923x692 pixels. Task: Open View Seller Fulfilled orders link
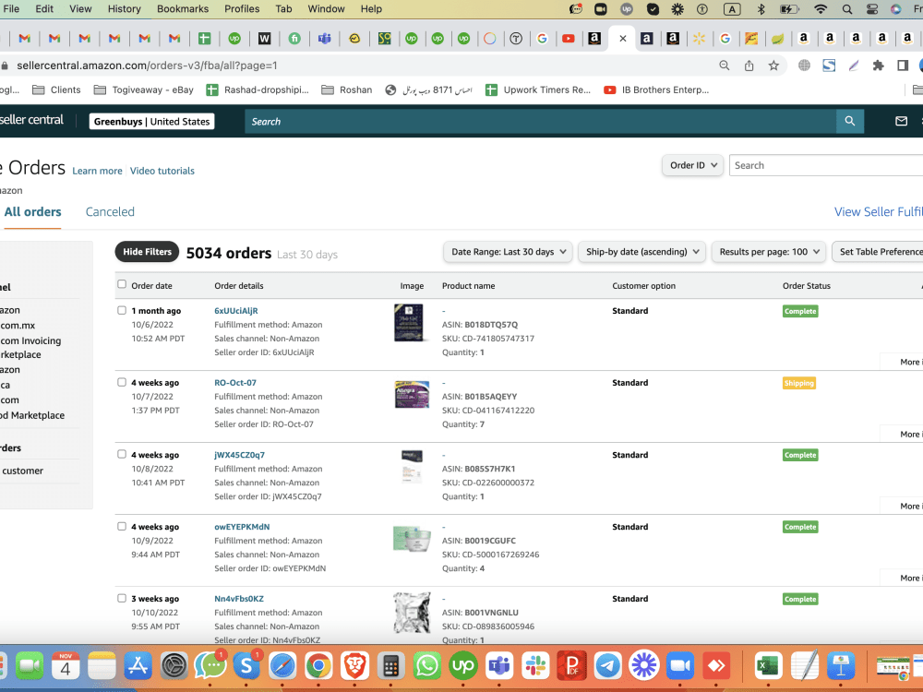(879, 212)
